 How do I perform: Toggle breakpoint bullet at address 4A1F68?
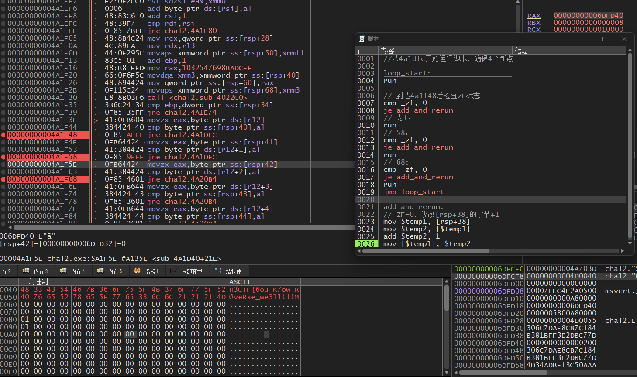(3, 179)
